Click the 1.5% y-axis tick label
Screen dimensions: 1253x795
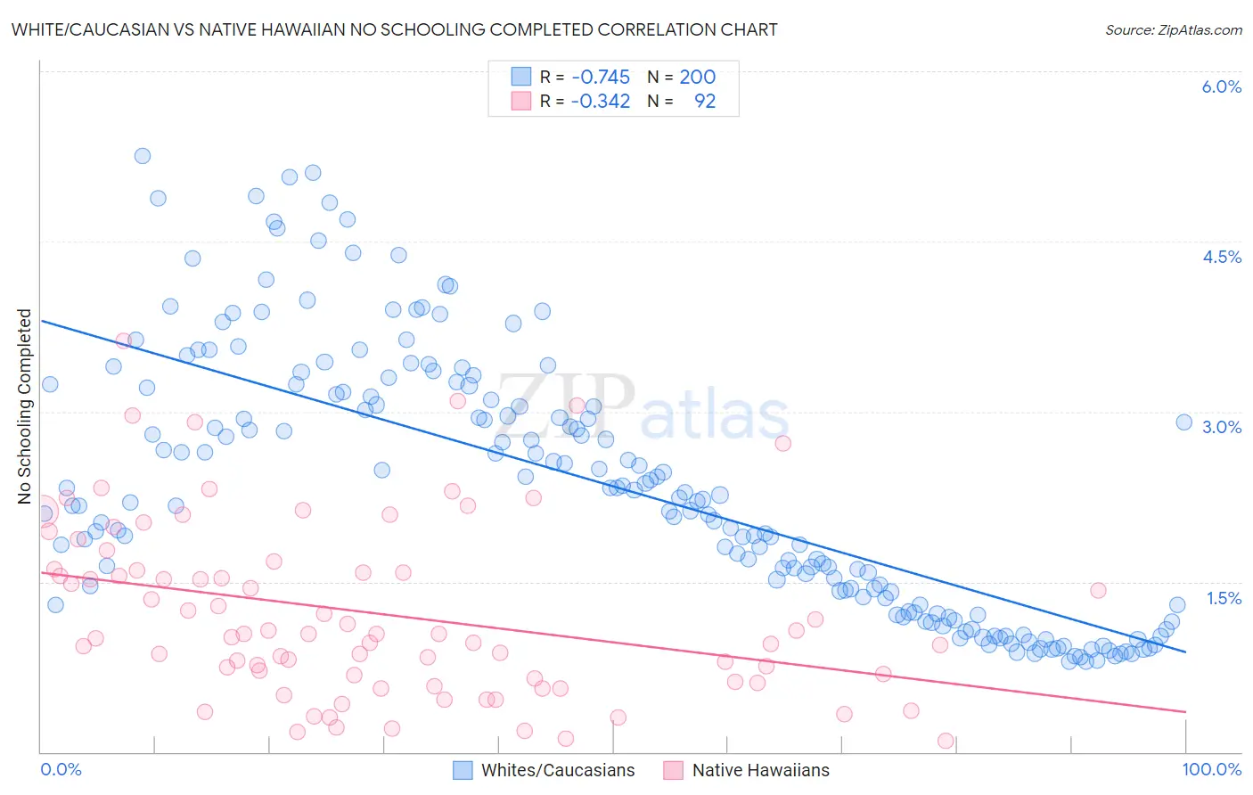coord(1224,598)
